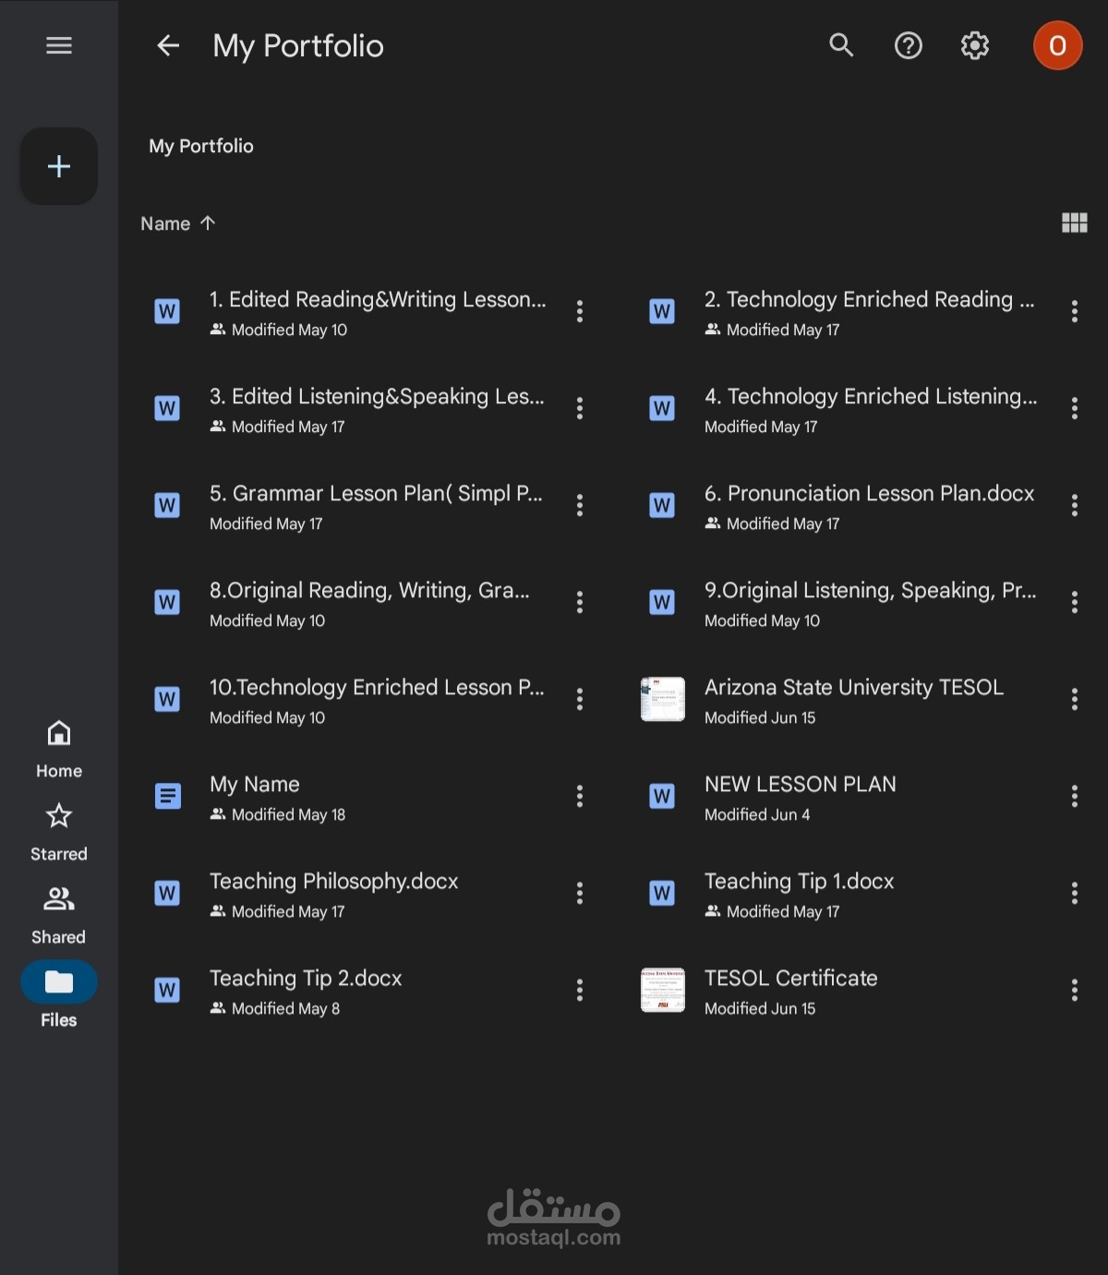
Task: Open the hamburger navigation menu
Action: [x=59, y=45]
